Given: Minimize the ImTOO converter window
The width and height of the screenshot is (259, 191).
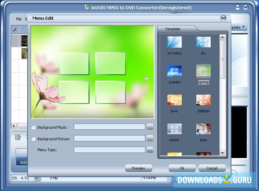Looking at the screenshot, I should pyautogui.click(x=238, y=7).
